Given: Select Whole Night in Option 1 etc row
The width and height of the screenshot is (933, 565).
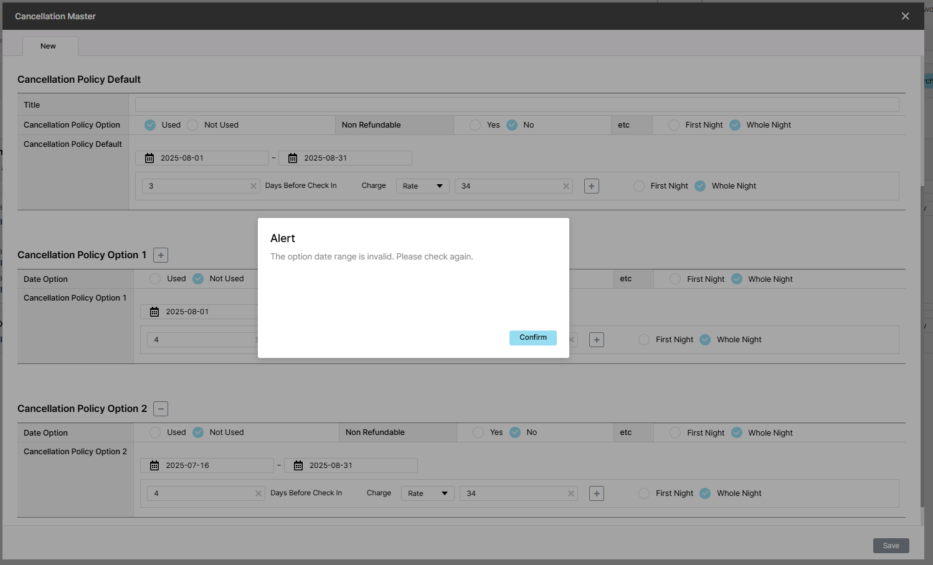Looking at the screenshot, I should (x=737, y=279).
